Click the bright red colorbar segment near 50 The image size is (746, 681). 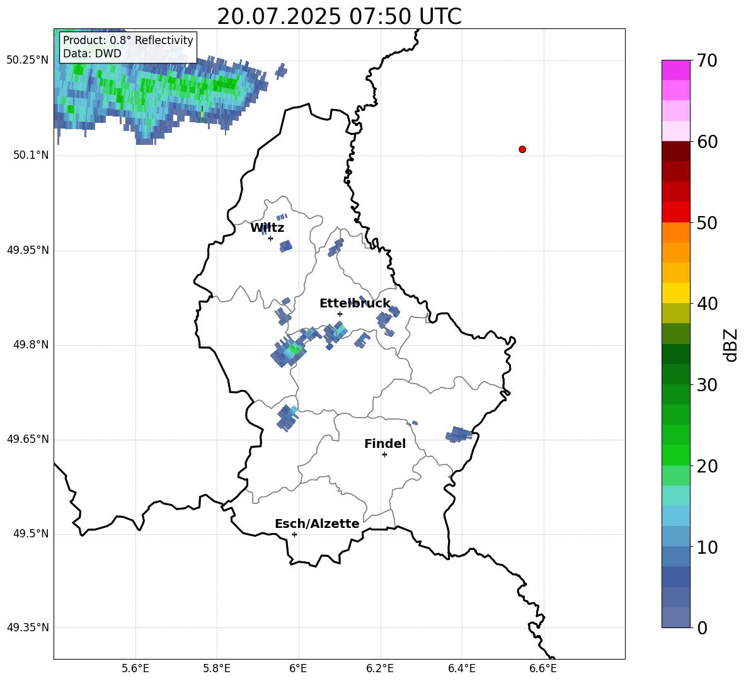click(676, 212)
